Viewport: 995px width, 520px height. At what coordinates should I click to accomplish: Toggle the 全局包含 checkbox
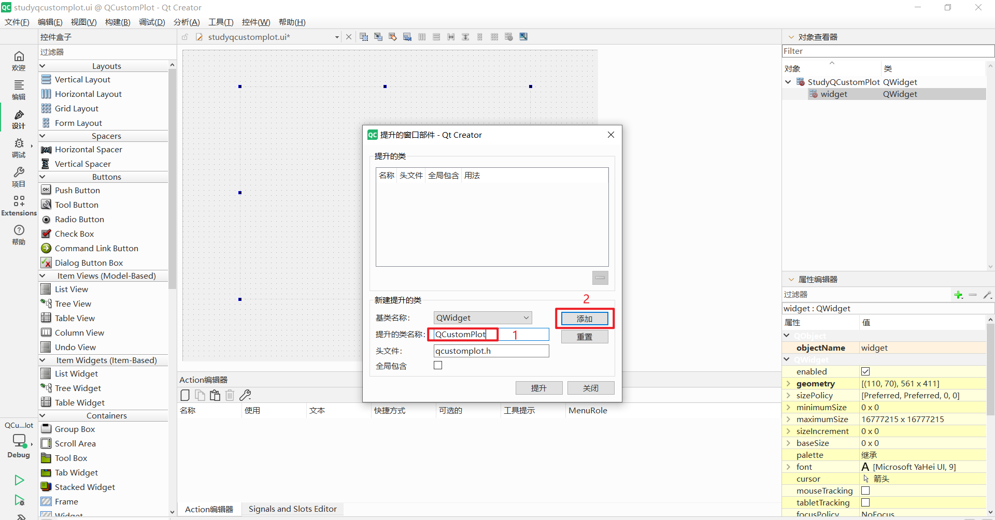click(x=438, y=365)
